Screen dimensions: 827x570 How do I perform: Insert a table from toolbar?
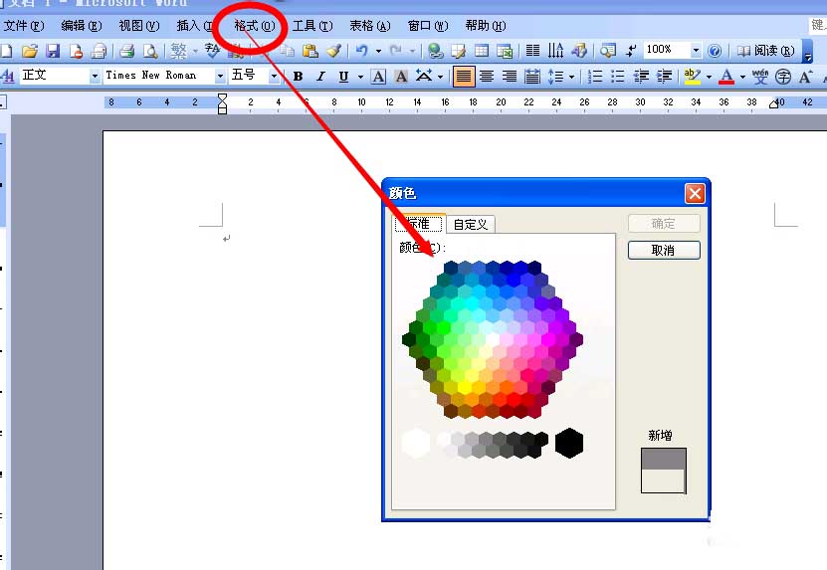click(482, 51)
